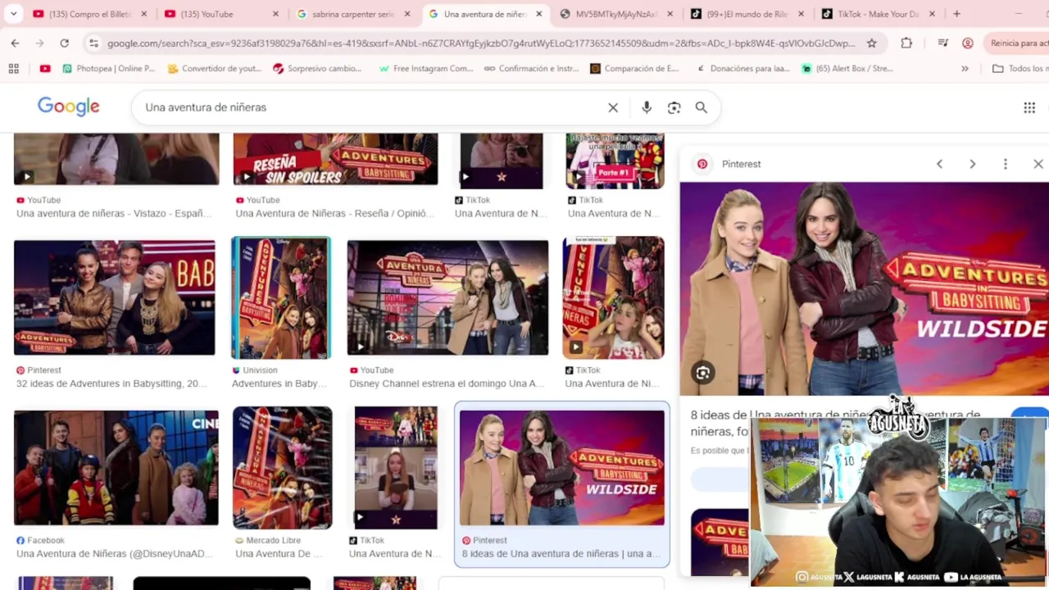
Task: Show previous image in preview panel
Action: coord(939,164)
